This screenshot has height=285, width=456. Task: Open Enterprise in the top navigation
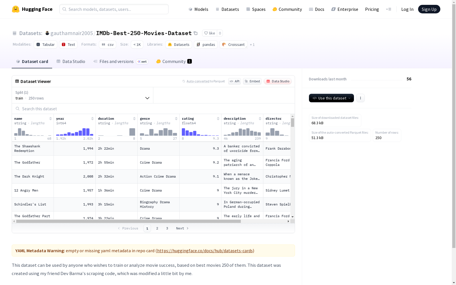click(345, 9)
